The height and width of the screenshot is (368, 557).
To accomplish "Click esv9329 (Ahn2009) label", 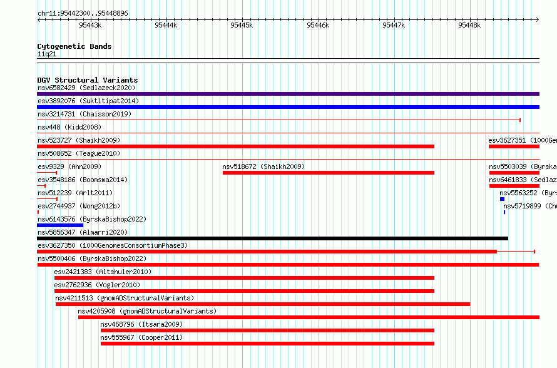I will click(x=69, y=166).
